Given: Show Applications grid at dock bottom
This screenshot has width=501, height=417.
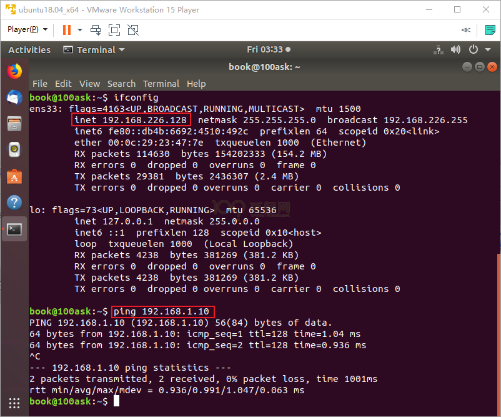Looking at the screenshot, I should [x=14, y=403].
